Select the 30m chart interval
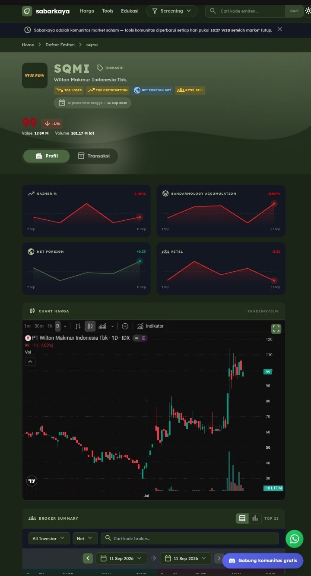Screen dimensions: 311x576 click(39, 326)
